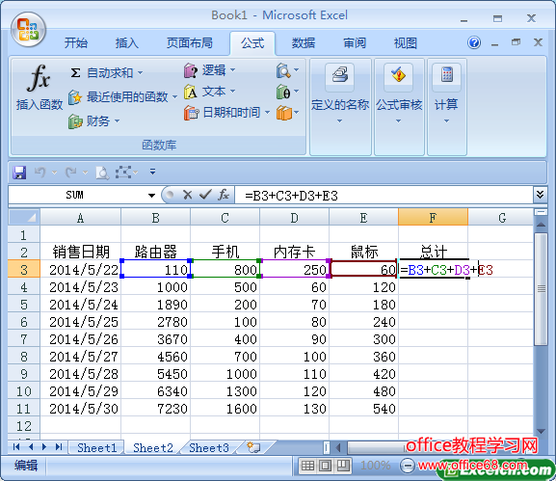This screenshot has height=481, width=556.
Task: Go to last sheet navigation arrow
Action: (x=59, y=446)
